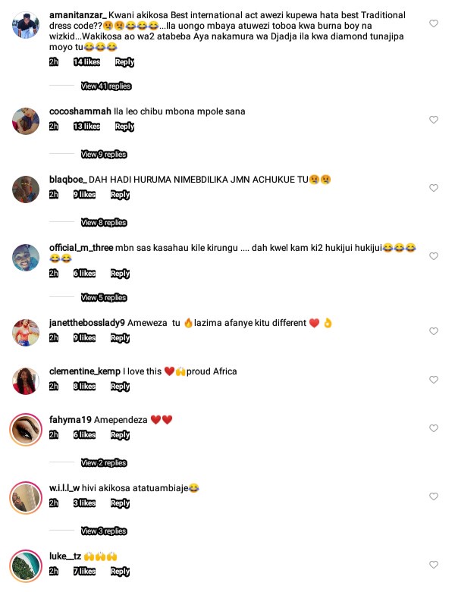The image size is (455, 592).
Task: Tap the heart next to cocoshammah's comment
Action: click(x=434, y=120)
